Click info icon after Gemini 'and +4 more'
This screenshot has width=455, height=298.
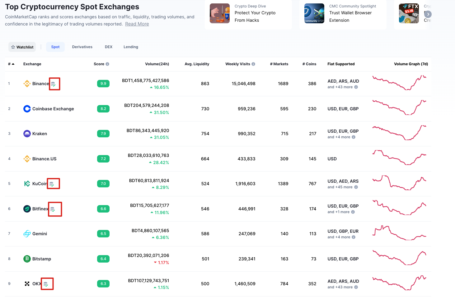(x=354, y=237)
